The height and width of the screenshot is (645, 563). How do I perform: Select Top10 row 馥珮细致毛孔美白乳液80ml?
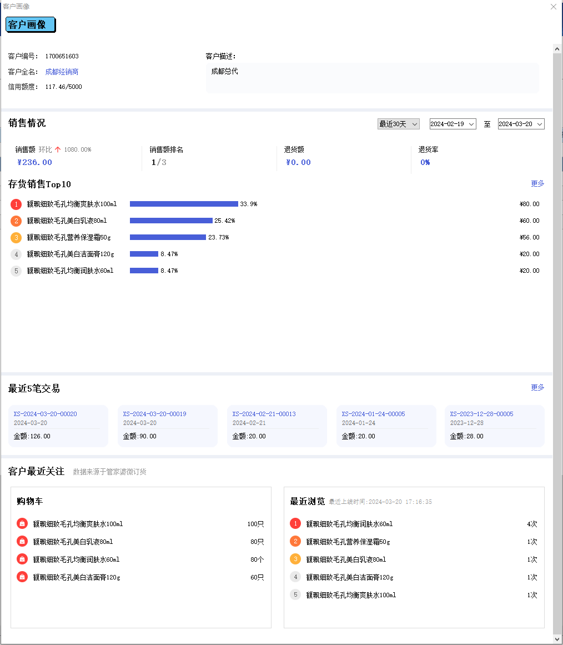(x=67, y=221)
